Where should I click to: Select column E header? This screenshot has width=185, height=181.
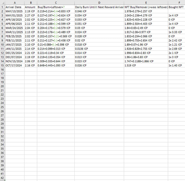pyautogui.click(x=146, y=3)
